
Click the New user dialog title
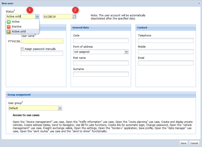pos(7,3)
